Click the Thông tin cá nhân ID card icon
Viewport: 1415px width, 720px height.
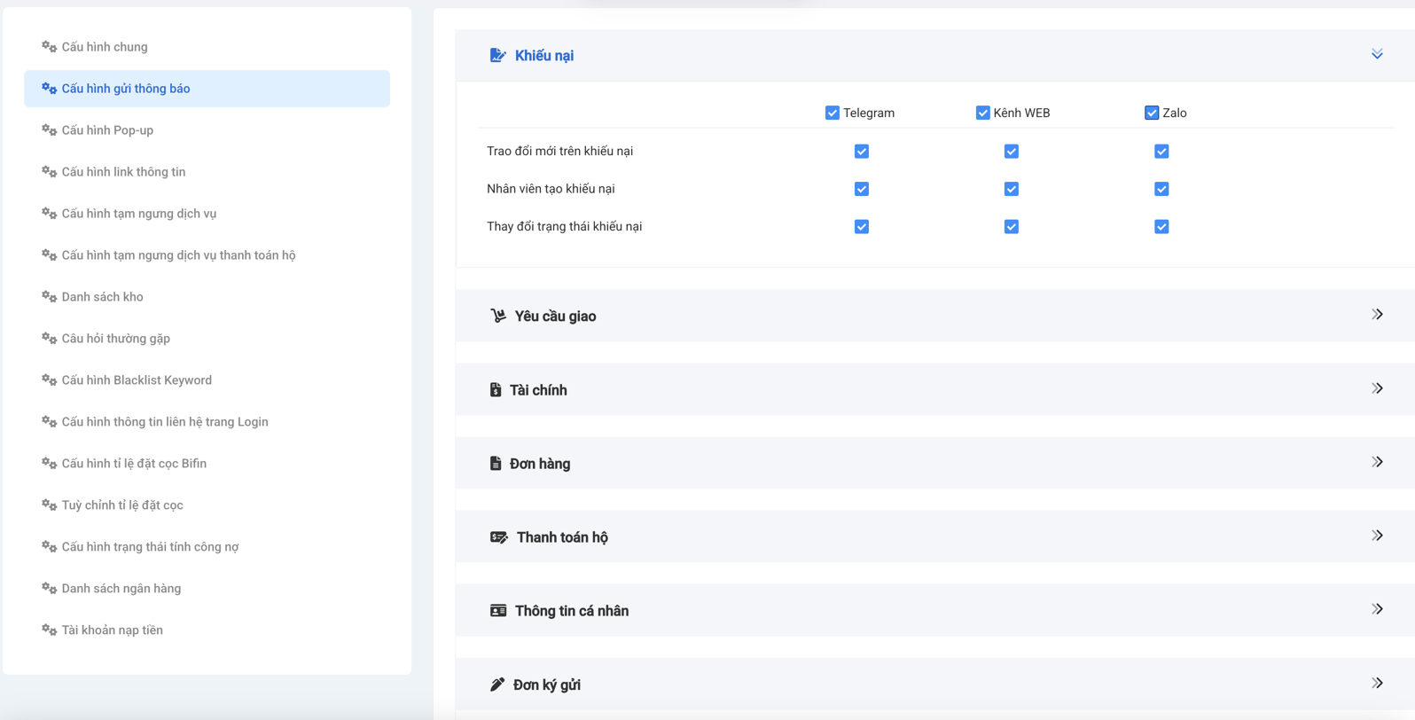pos(498,611)
